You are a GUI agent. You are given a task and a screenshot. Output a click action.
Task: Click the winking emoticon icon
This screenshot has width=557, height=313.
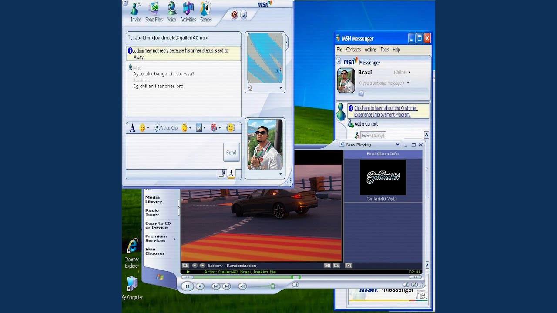(185, 128)
